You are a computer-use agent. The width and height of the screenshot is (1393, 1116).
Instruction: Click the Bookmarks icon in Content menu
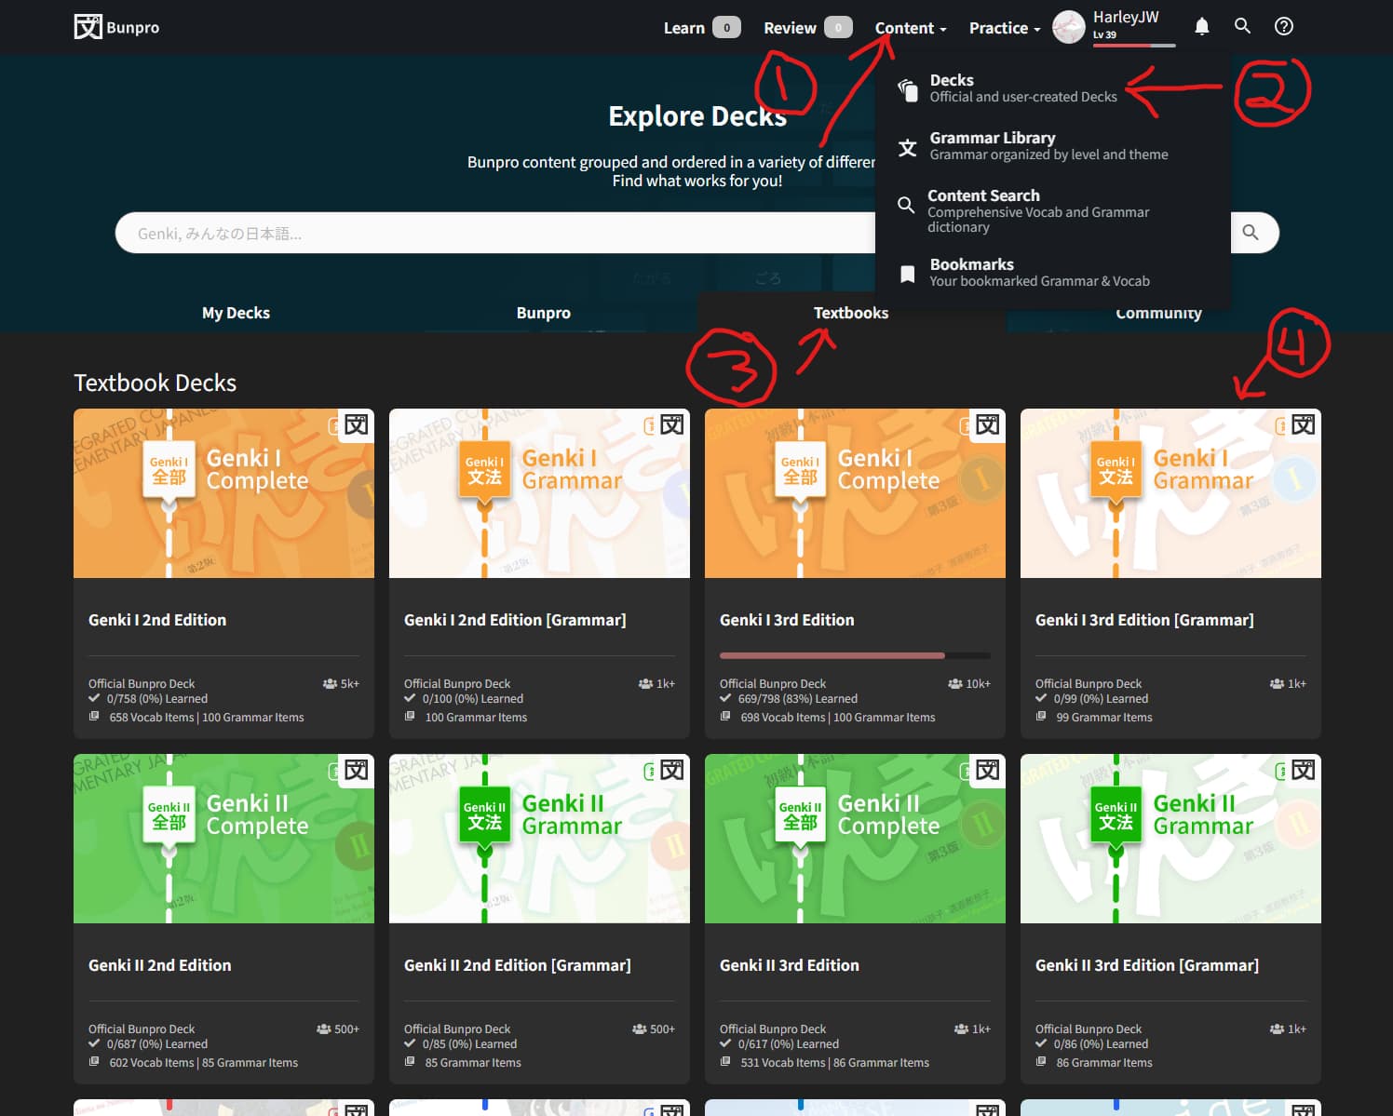pyautogui.click(x=907, y=274)
